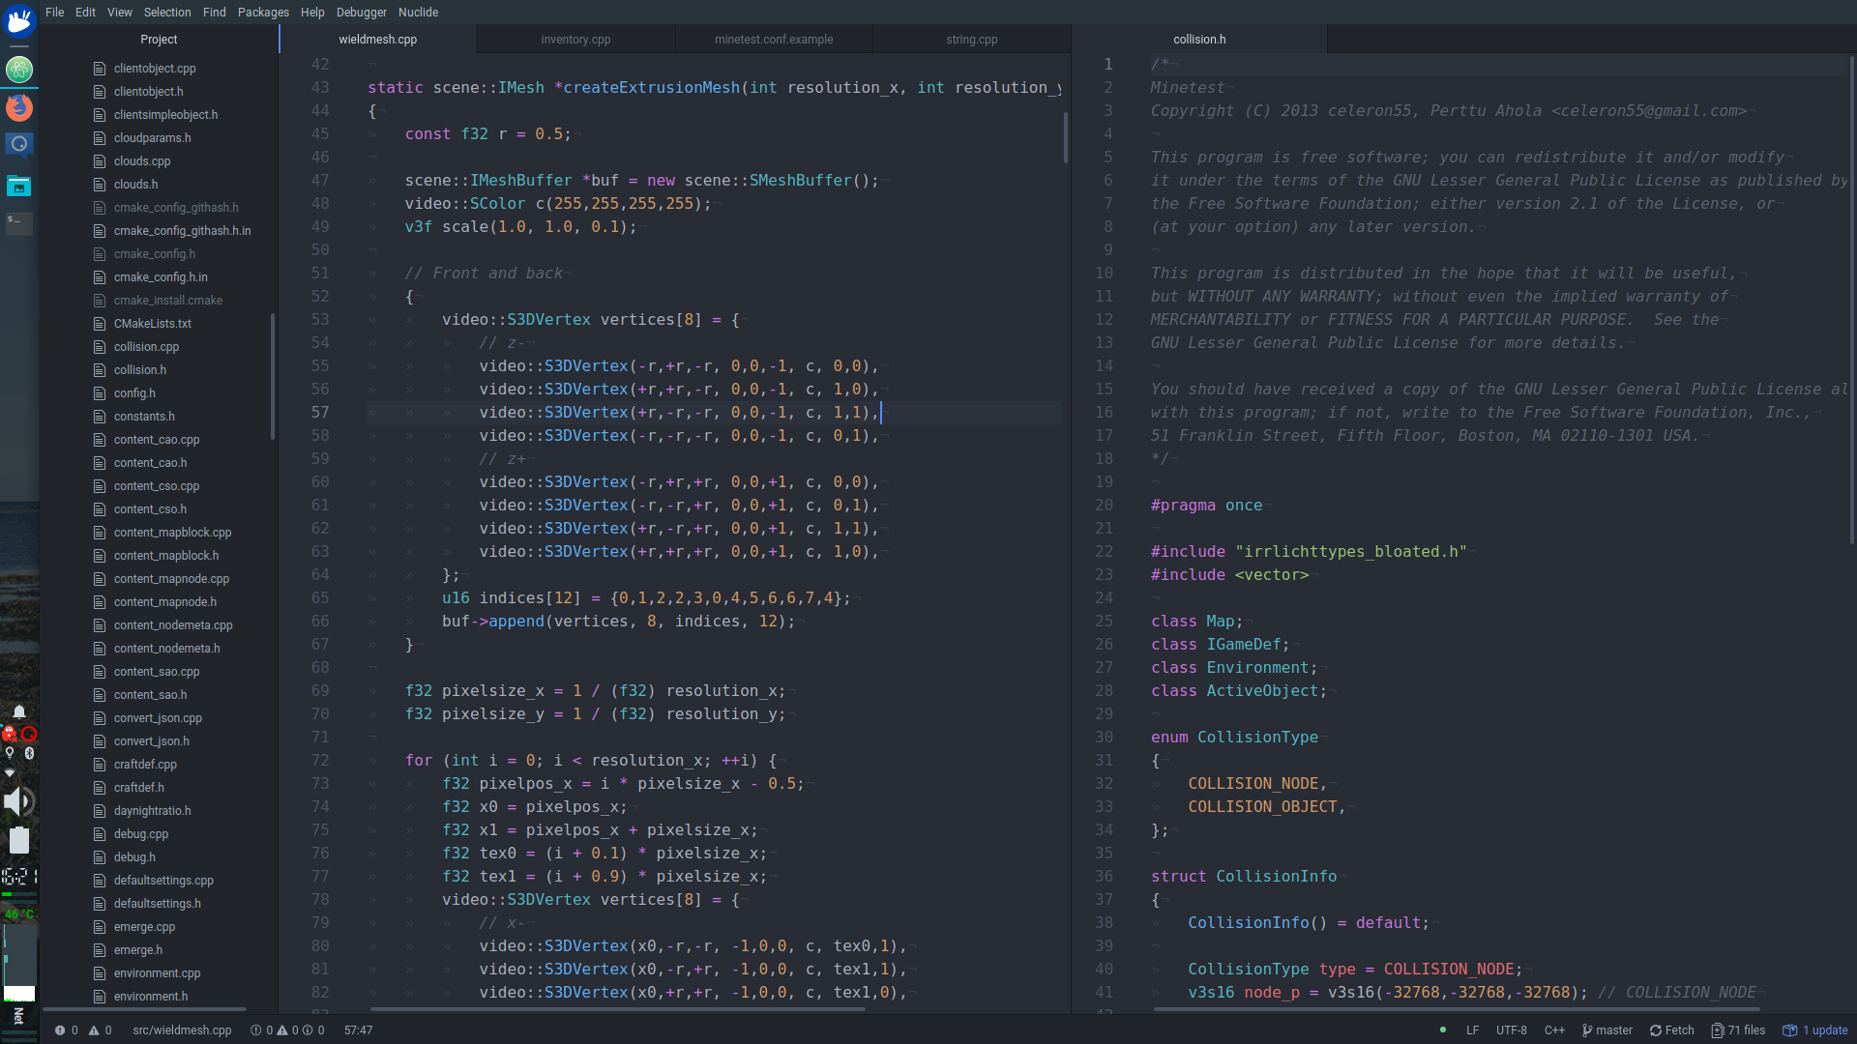Click the green CPU temperature readout
This screenshot has height=1044, width=1857.
[x=19, y=913]
